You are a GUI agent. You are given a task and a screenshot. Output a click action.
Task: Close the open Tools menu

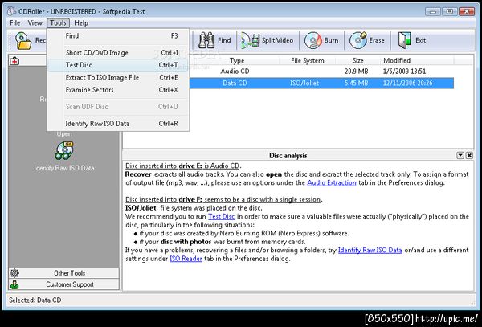tap(58, 23)
